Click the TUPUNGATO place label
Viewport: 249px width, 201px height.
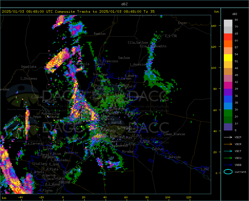49,157
